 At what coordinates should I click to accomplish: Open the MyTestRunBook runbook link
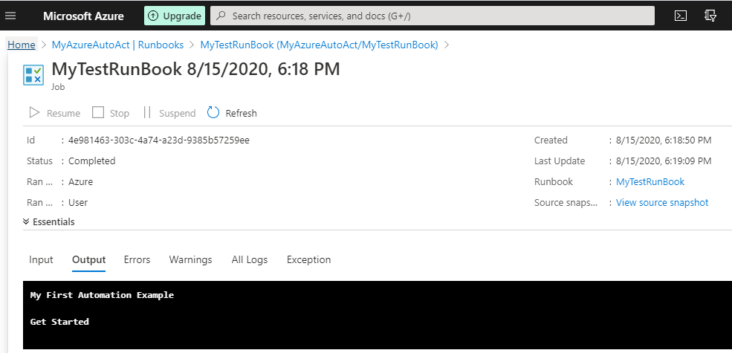point(650,181)
